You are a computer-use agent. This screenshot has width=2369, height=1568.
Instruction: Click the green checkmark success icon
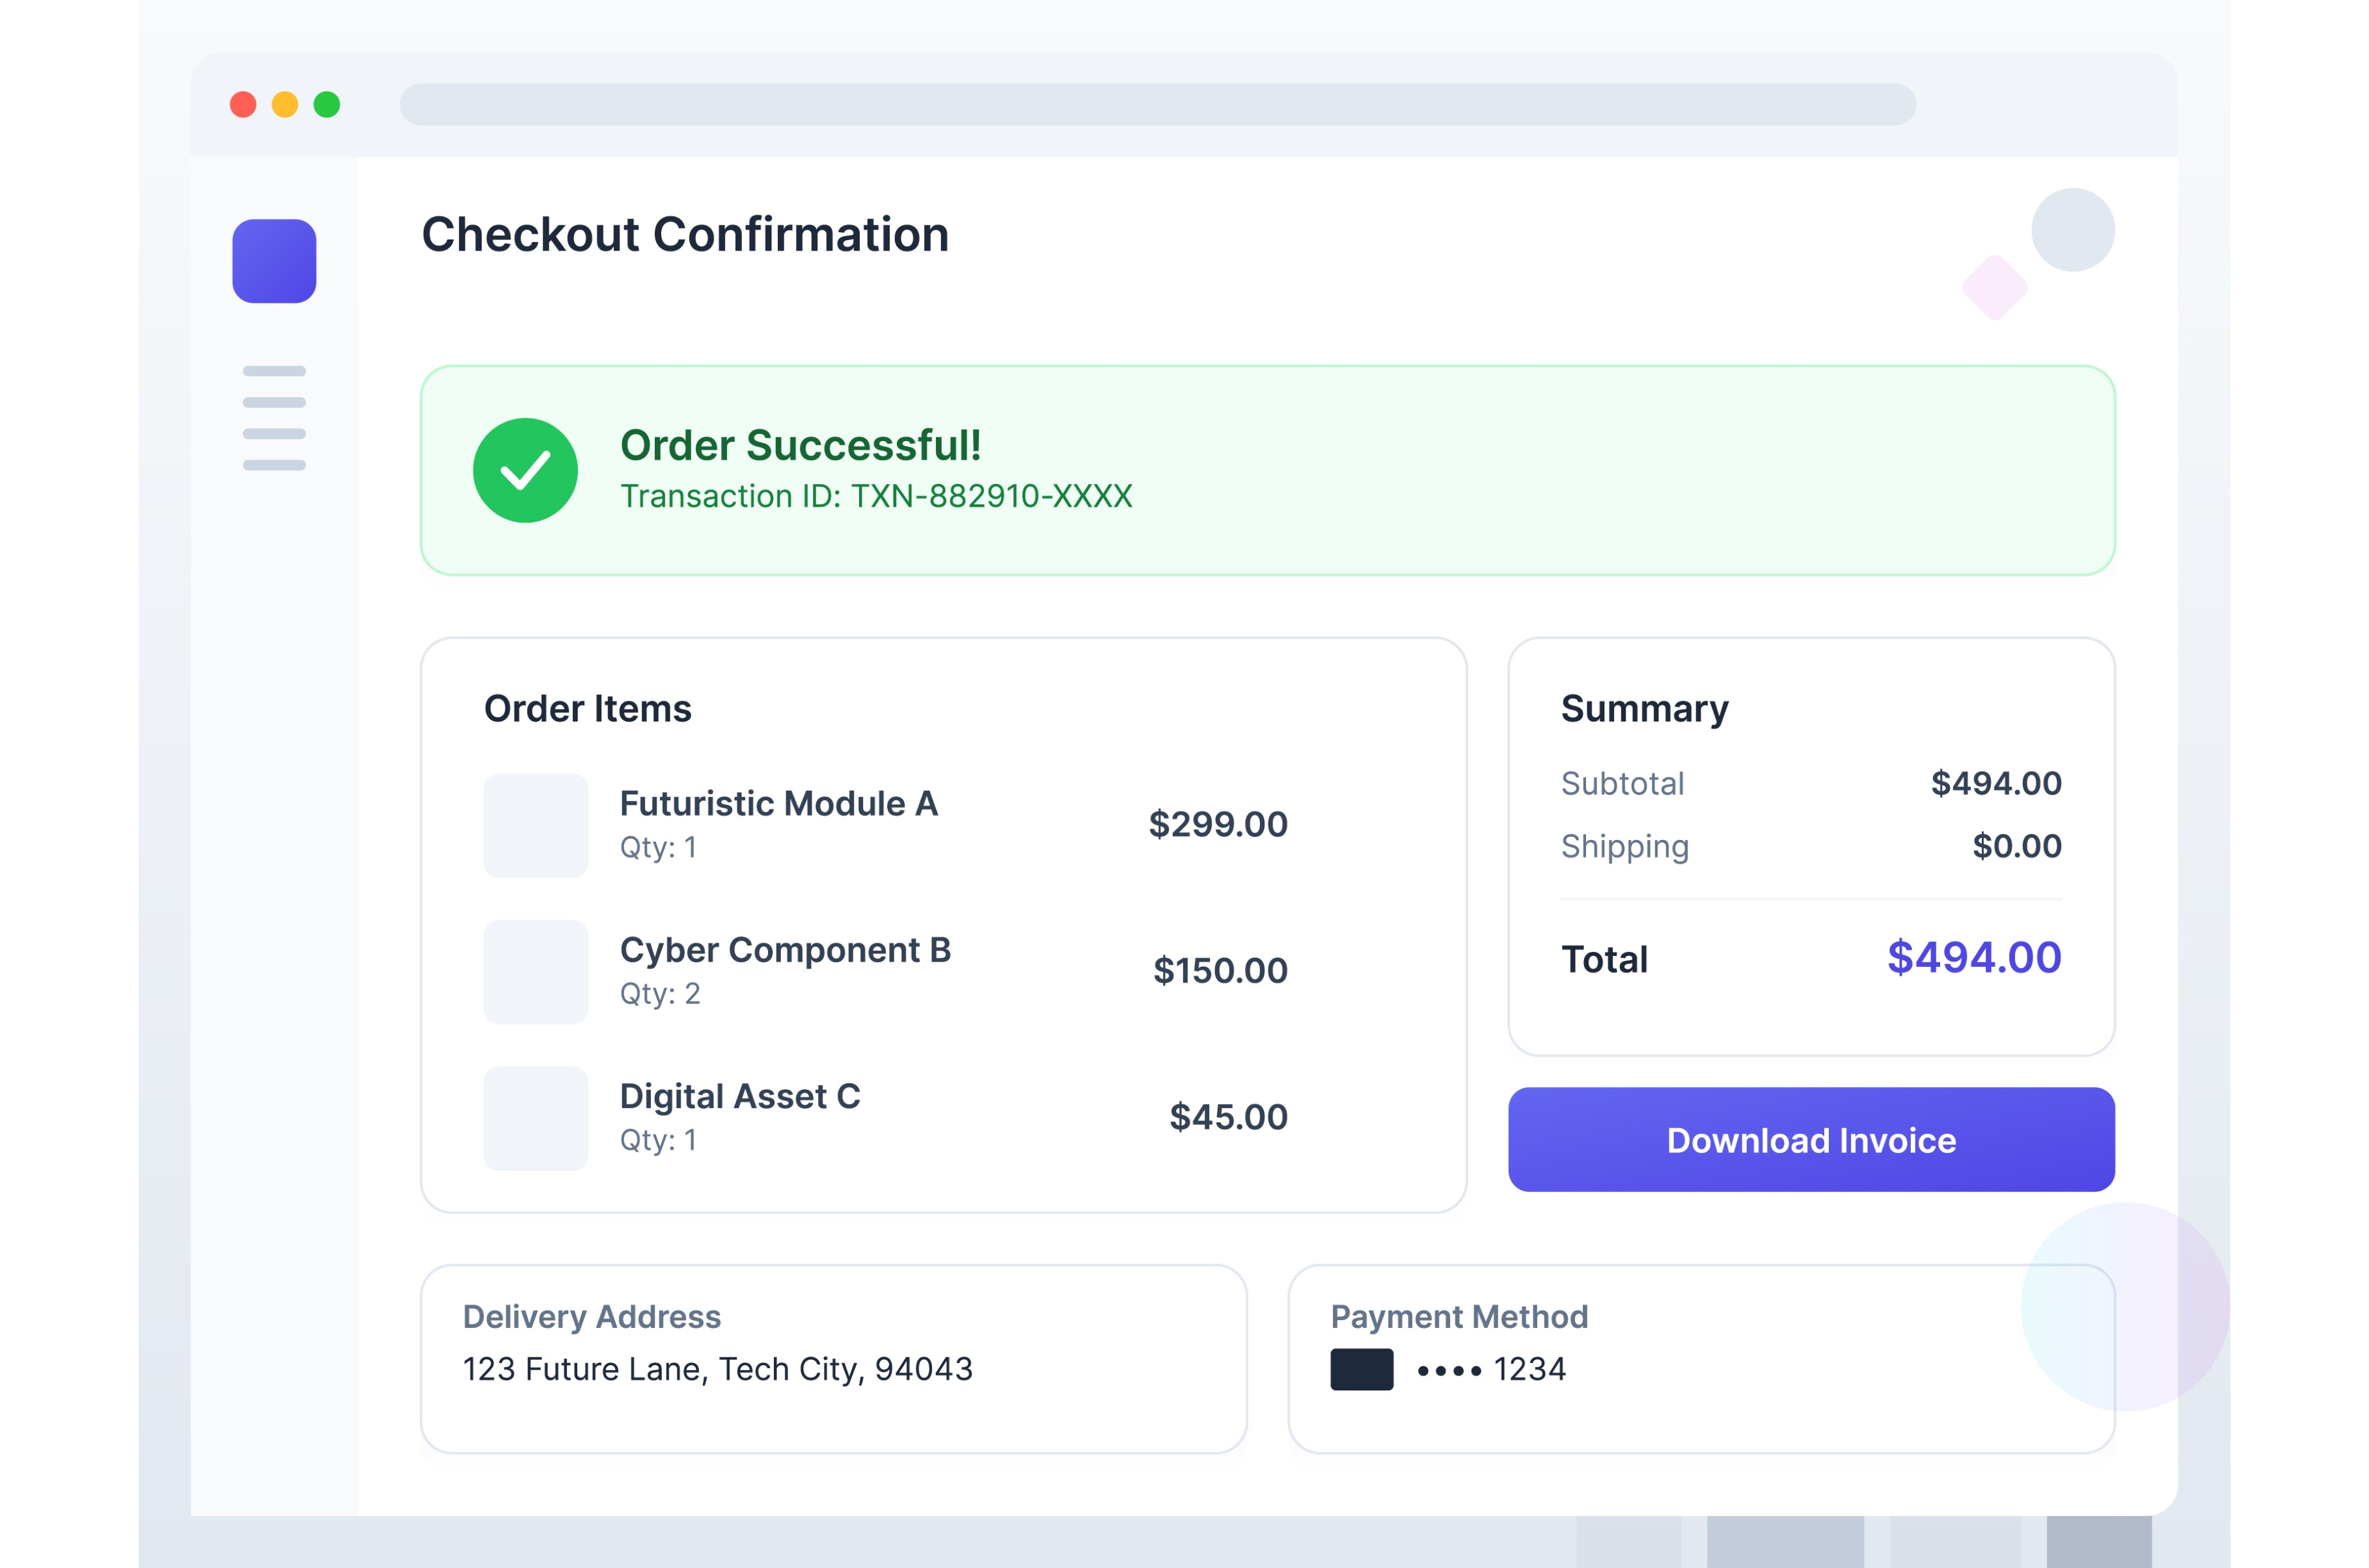(x=525, y=470)
